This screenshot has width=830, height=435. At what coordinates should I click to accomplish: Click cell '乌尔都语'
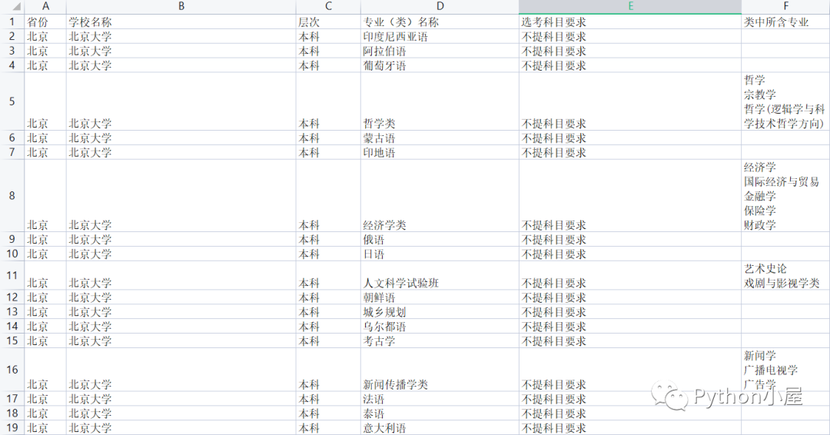tap(440, 326)
